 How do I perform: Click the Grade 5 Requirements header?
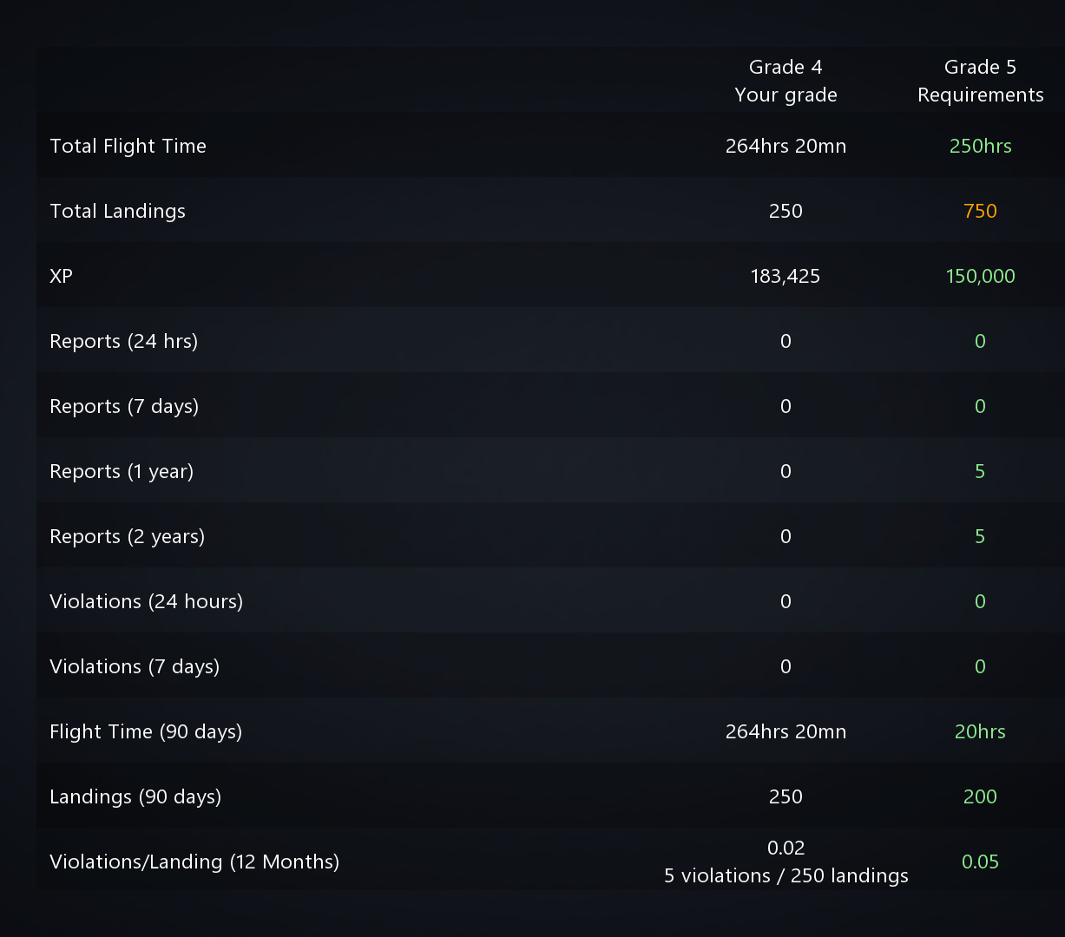(980, 81)
